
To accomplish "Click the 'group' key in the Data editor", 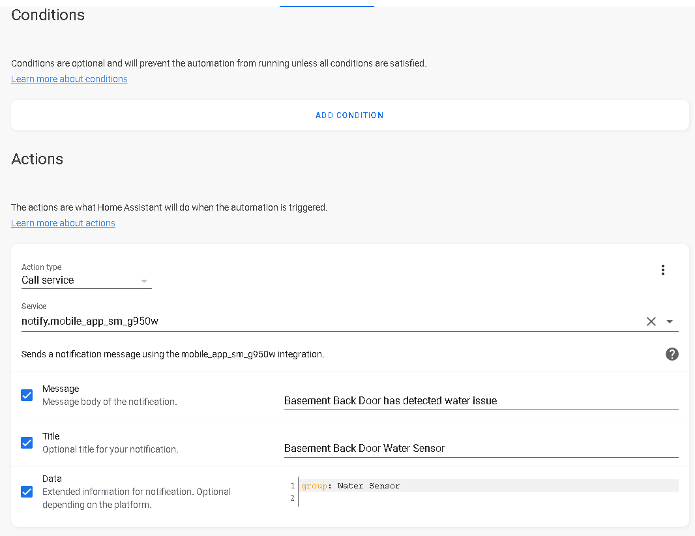I will 314,486.
